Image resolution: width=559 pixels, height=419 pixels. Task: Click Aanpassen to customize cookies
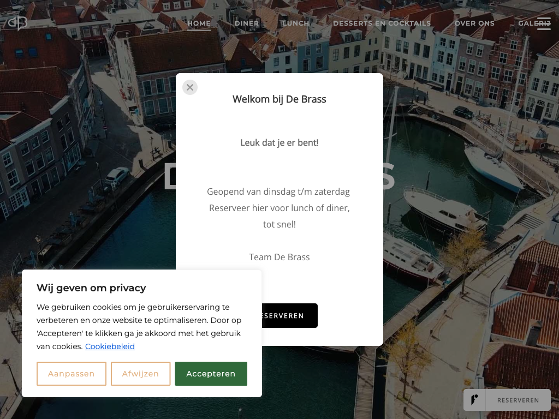click(x=72, y=374)
